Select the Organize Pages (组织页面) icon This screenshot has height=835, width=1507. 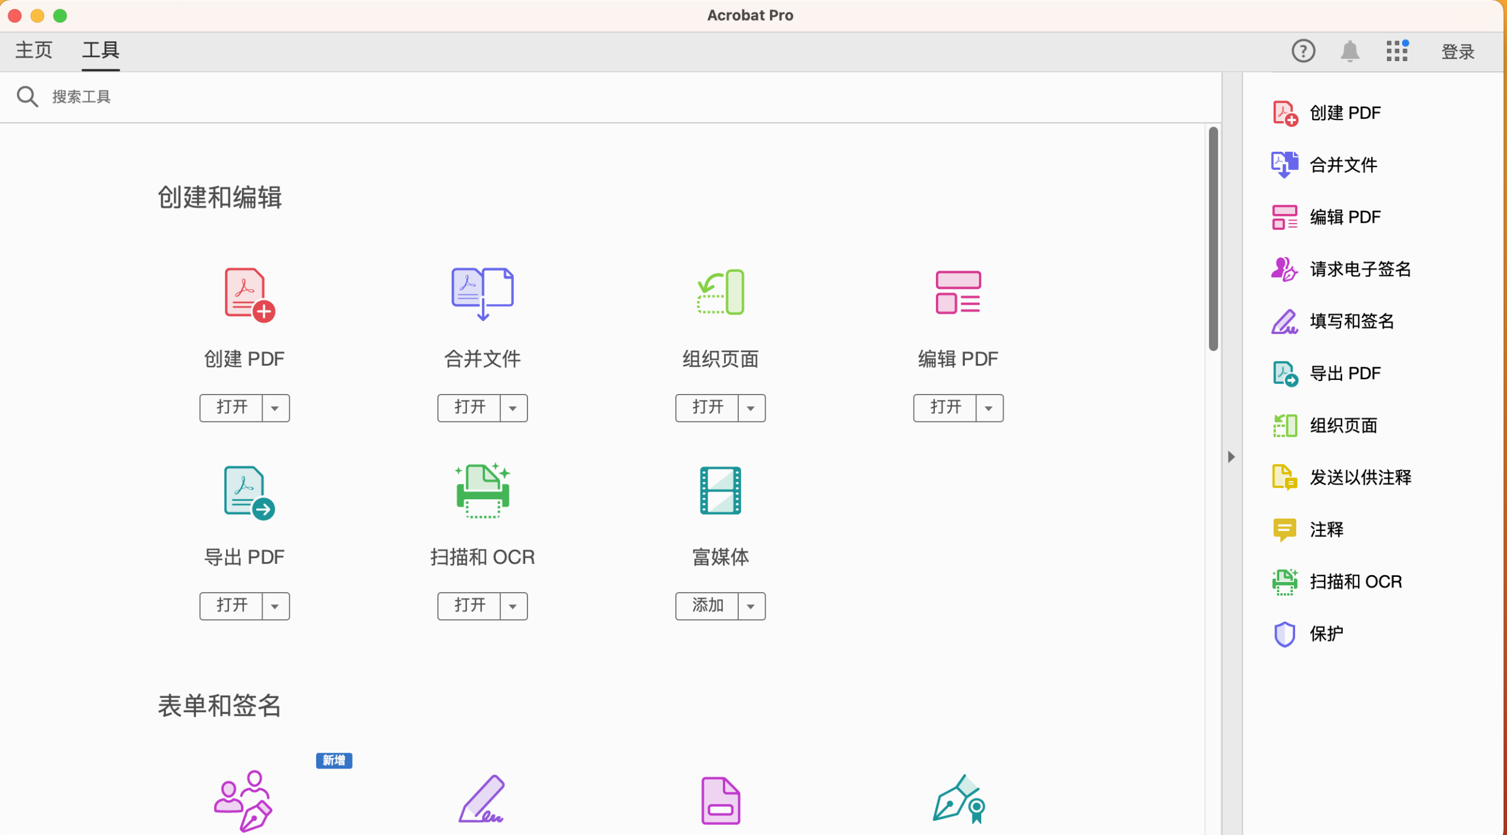[x=721, y=292]
